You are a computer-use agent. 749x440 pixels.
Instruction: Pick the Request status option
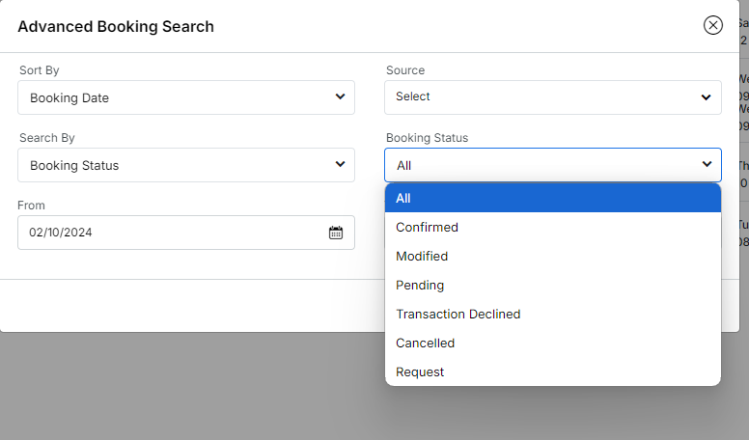pos(420,372)
